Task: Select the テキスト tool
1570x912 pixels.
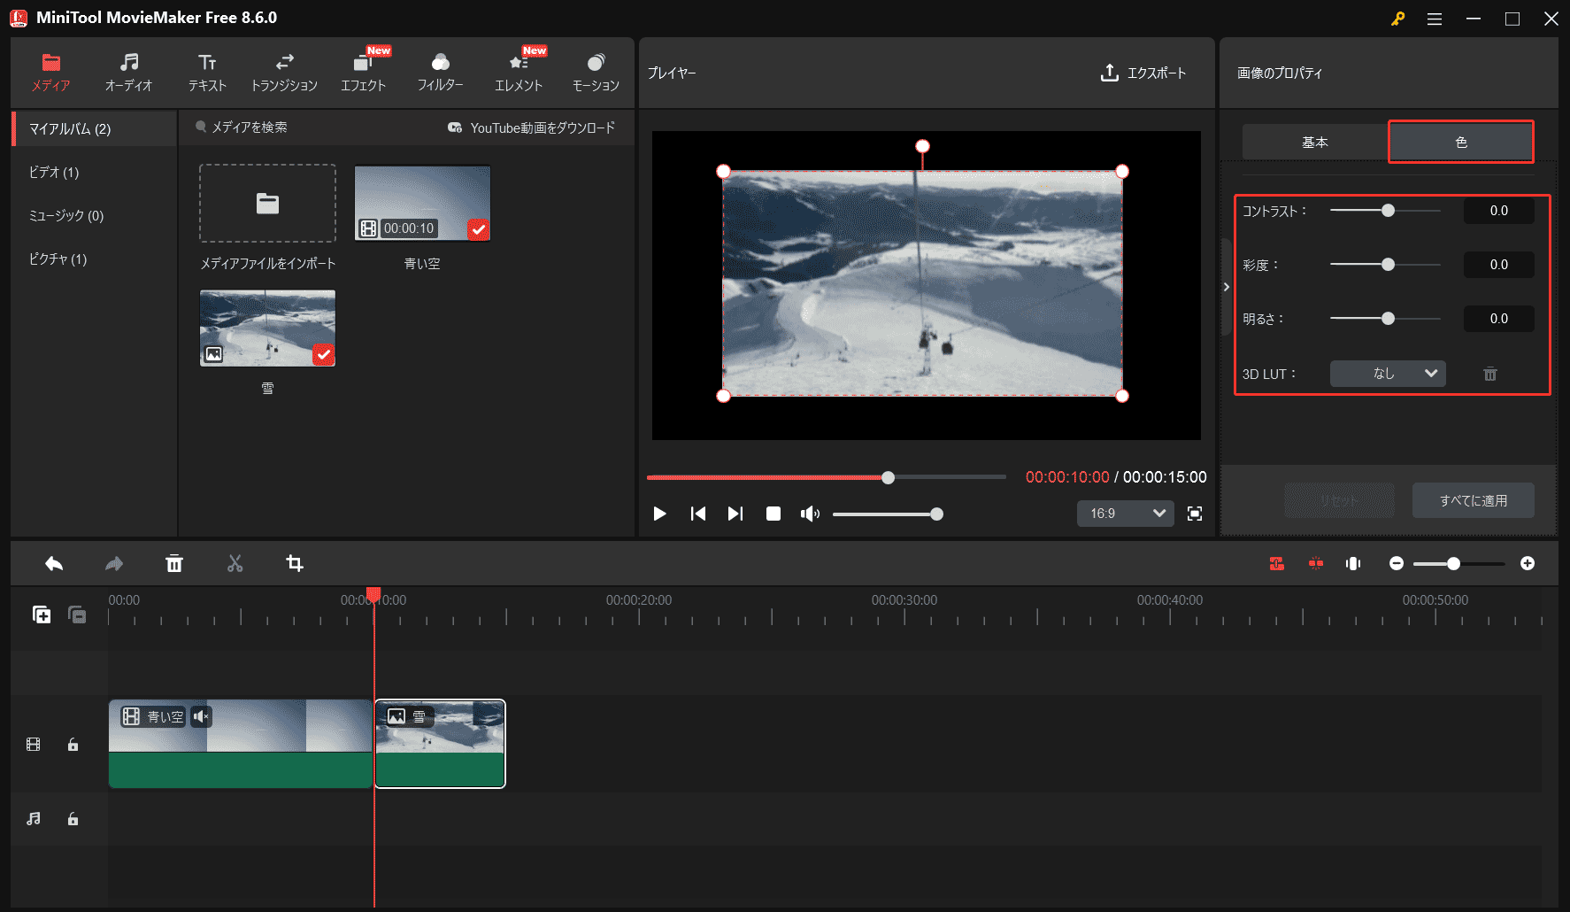Action: pyautogui.click(x=206, y=71)
